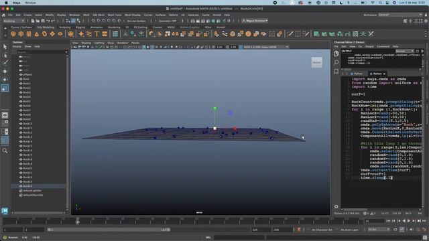Click the undo arrow in status line

click(48, 21)
